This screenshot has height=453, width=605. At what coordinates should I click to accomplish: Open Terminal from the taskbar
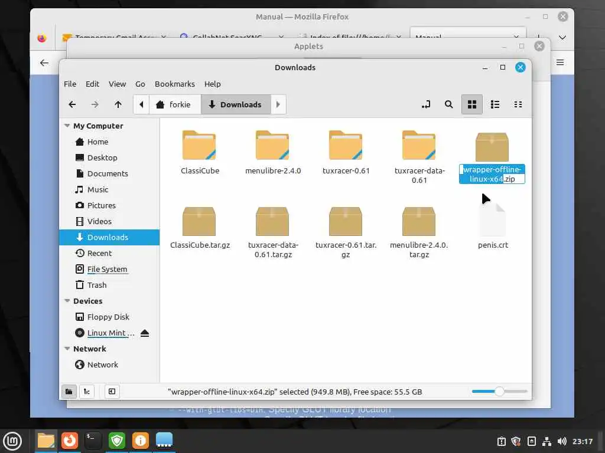(x=93, y=441)
